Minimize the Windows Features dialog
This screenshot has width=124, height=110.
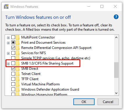coord(89,6)
